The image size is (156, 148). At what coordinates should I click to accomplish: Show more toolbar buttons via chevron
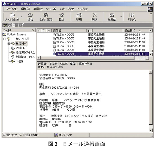pyautogui.click(x=151, y=13)
